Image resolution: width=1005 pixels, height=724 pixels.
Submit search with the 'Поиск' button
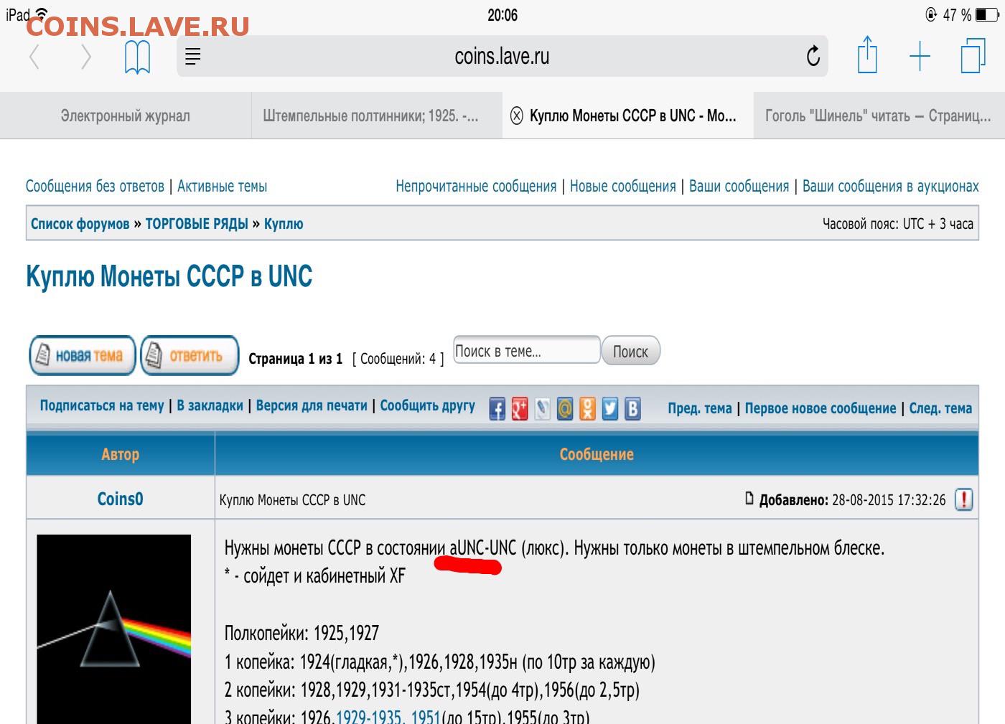(630, 351)
